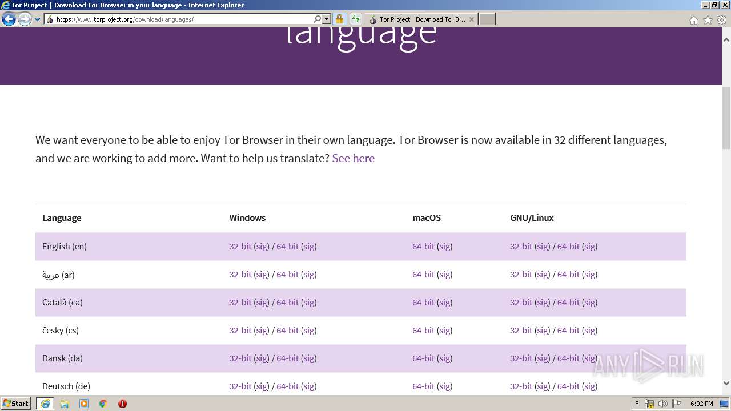The height and width of the screenshot is (411, 731).
Task: Download Arabic Windows 64-bit installer
Action: point(287,275)
